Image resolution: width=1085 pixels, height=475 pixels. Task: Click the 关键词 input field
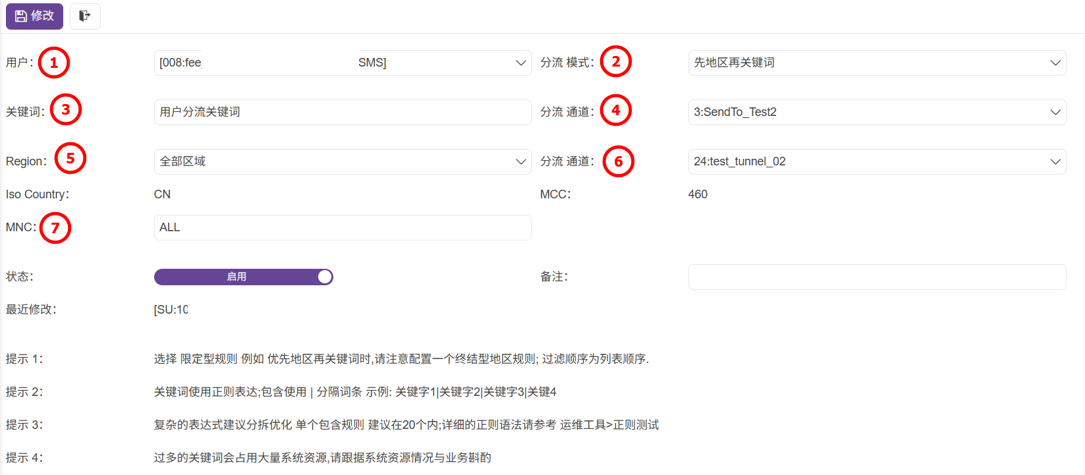[x=342, y=112]
